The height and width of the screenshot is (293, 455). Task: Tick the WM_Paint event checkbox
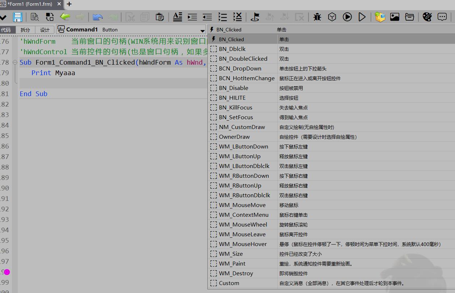click(x=214, y=264)
